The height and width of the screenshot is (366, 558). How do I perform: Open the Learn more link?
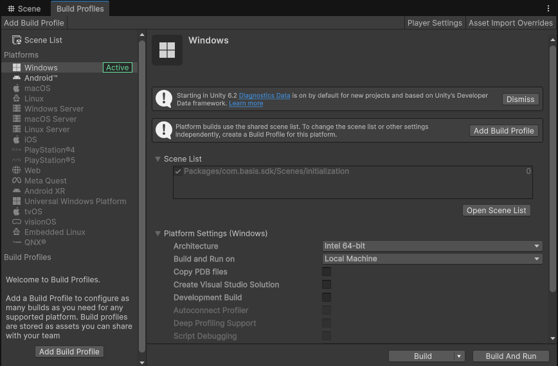click(x=246, y=103)
